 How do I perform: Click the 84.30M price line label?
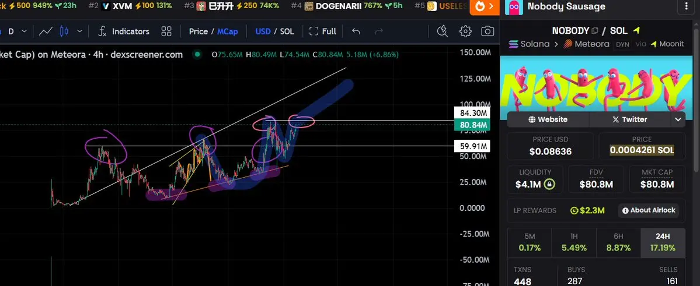[472, 113]
